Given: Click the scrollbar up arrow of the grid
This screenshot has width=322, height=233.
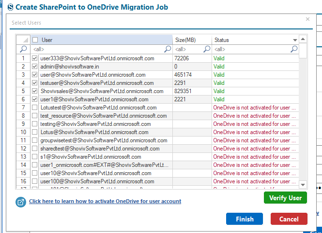Looking at the screenshot, I should [x=303, y=39].
